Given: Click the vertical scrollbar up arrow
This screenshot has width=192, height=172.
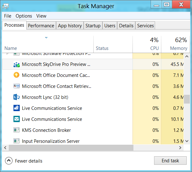Looking at the screenshot, I should point(187,56).
